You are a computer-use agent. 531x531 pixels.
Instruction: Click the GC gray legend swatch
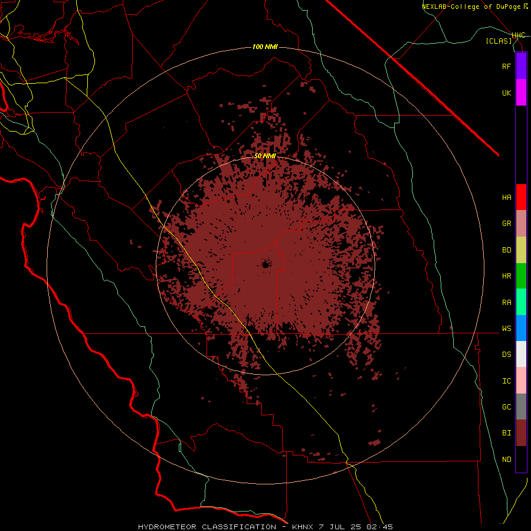(x=521, y=407)
